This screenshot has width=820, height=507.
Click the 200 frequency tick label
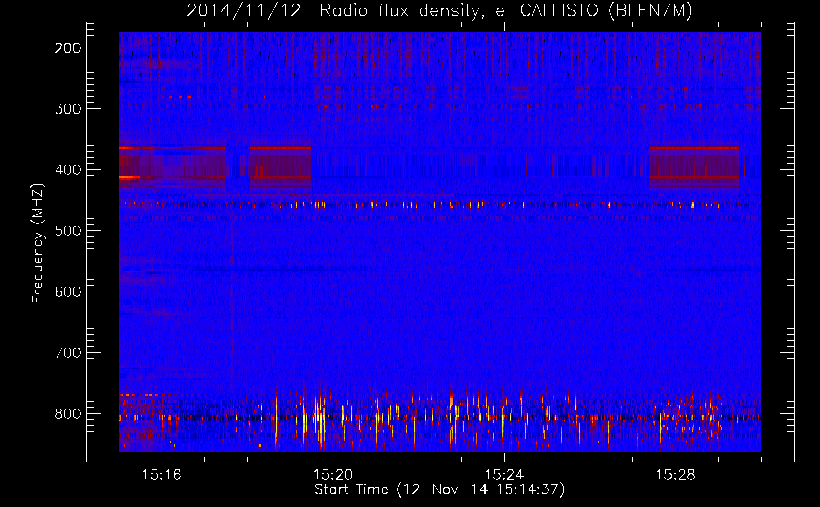click(68, 48)
